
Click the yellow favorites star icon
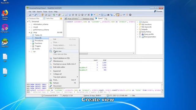(61, 18)
